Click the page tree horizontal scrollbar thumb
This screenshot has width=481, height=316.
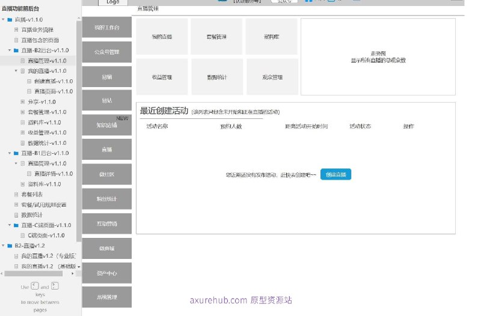point(34,273)
